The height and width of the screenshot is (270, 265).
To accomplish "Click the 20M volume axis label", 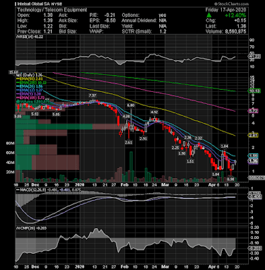I will [x=10, y=172].
